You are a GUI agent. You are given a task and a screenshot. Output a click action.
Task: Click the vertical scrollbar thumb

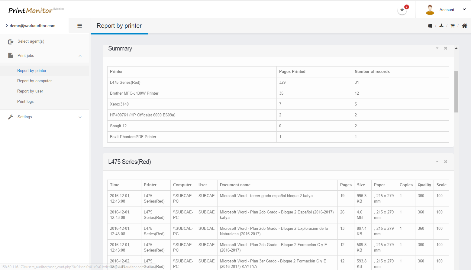pyautogui.click(x=456, y=92)
